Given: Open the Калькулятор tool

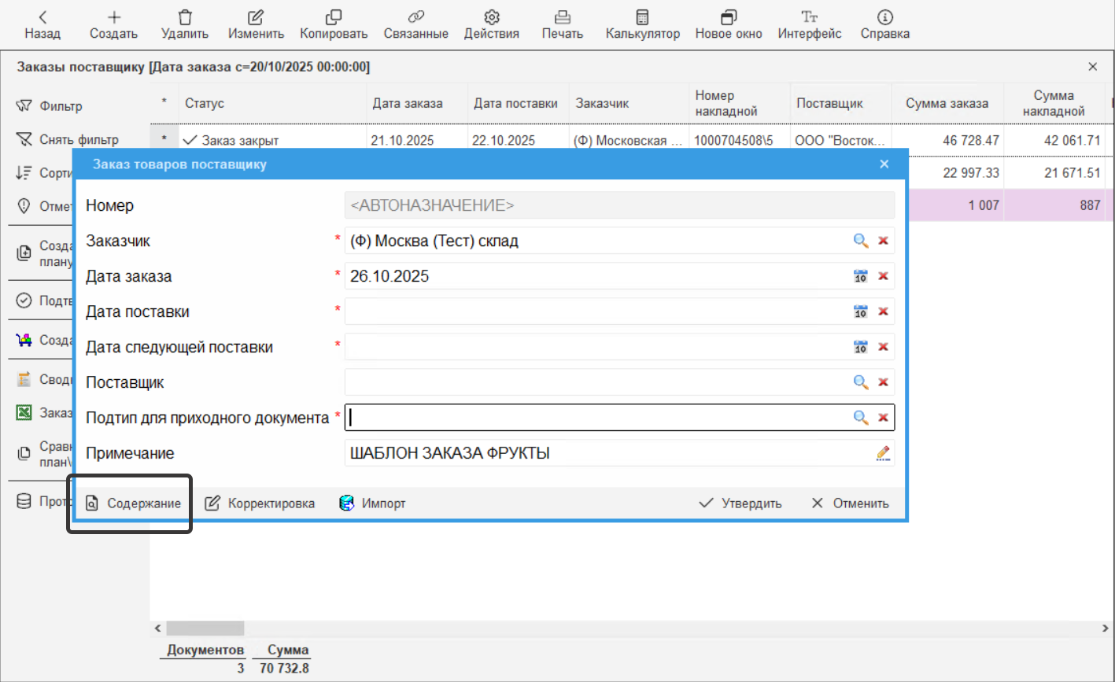Looking at the screenshot, I should tap(642, 17).
